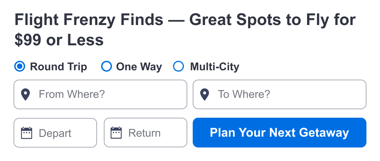Click the Flight Frenzy Finds heading

(185, 30)
